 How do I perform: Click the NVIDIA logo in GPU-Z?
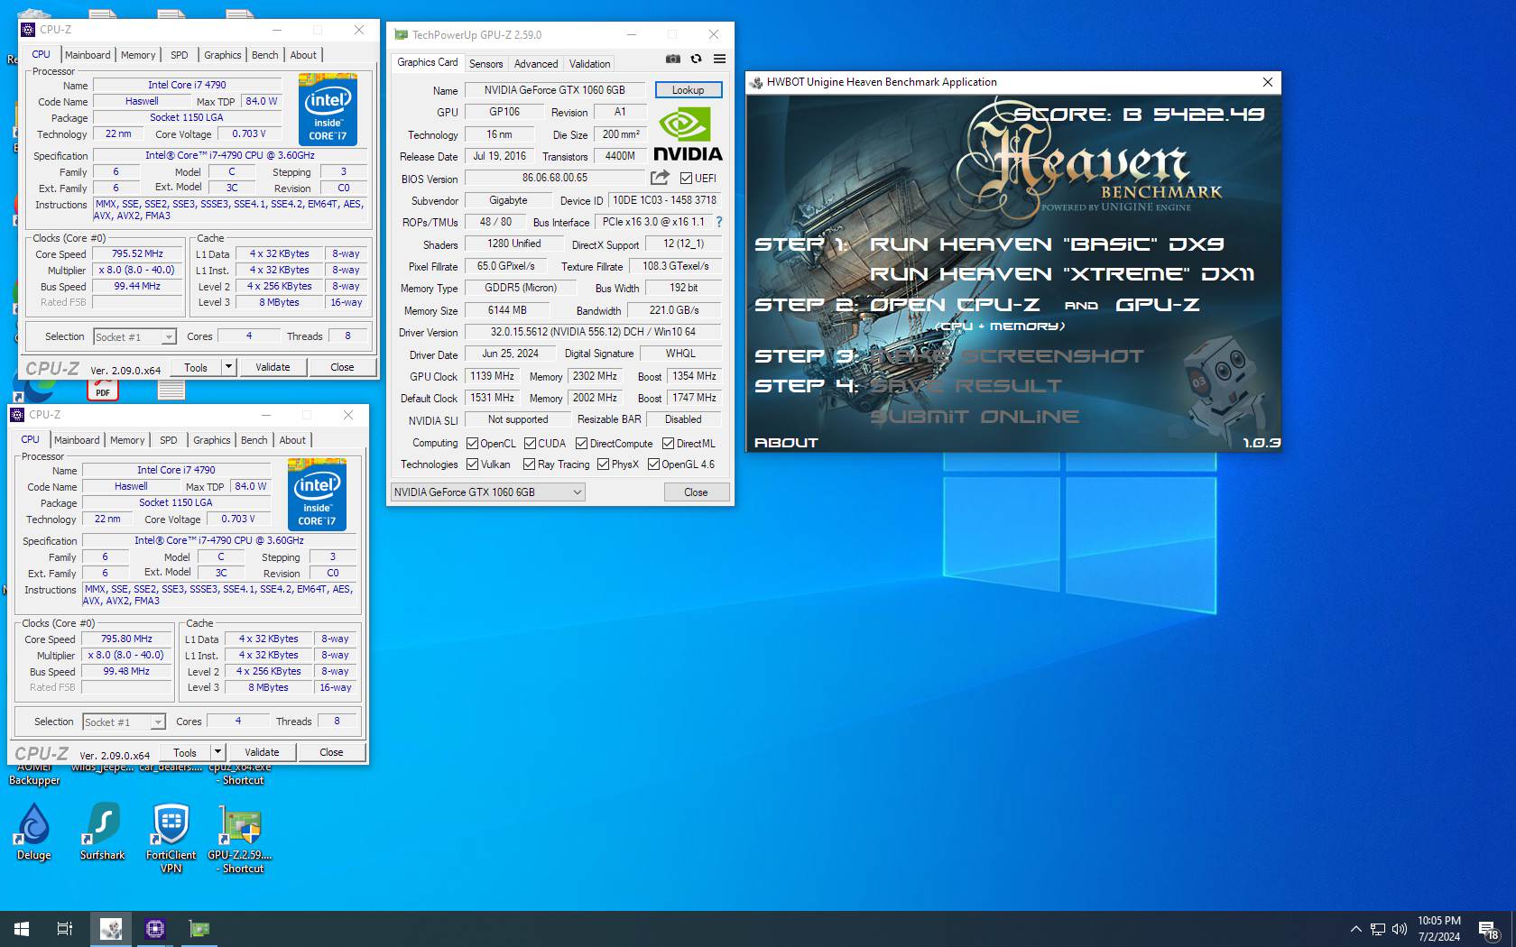coord(687,133)
